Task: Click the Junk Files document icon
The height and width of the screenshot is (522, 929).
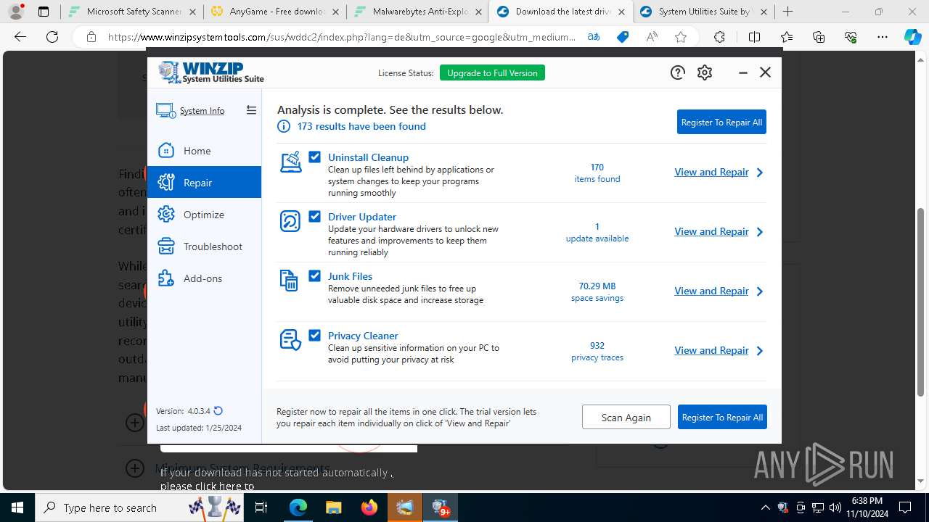Action: (289, 281)
